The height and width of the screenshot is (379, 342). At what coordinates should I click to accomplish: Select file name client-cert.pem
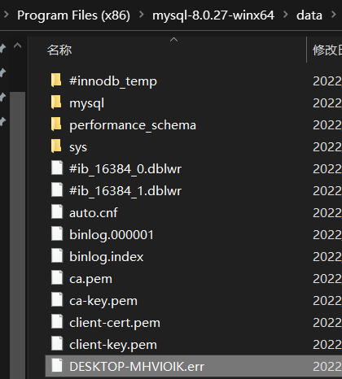tap(115, 323)
